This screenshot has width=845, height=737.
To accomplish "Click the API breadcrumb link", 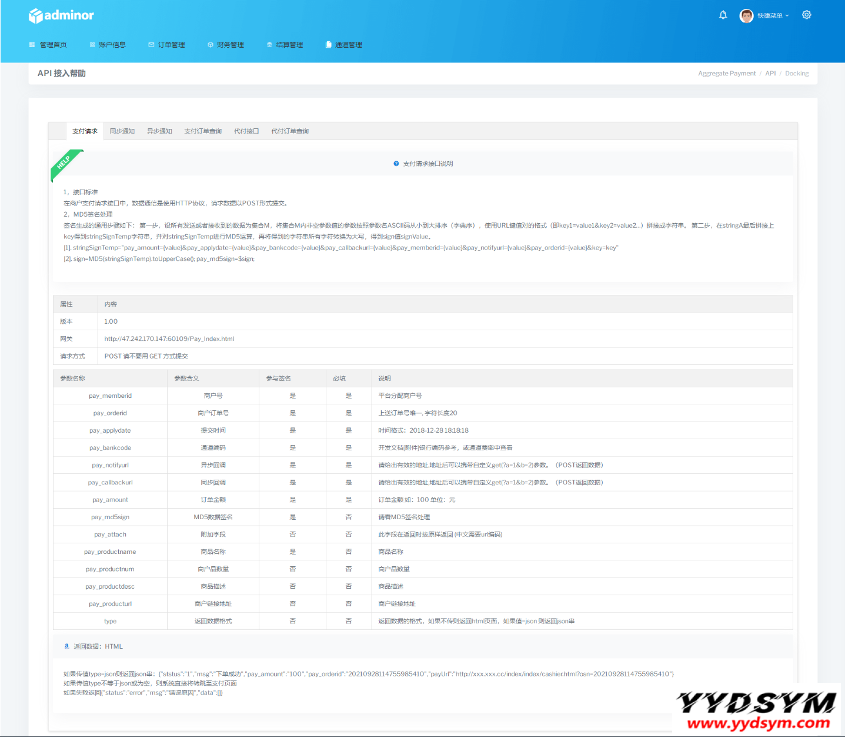I will pos(770,74).
